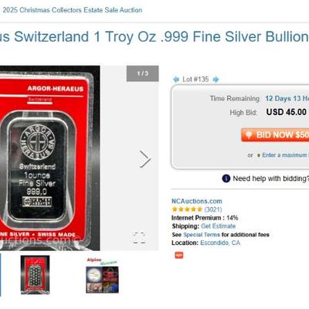Image resolution: width=309 pixels, height=309 pixels.
Task: Open Enter a maximum bid link
Action: coord(285,155)
